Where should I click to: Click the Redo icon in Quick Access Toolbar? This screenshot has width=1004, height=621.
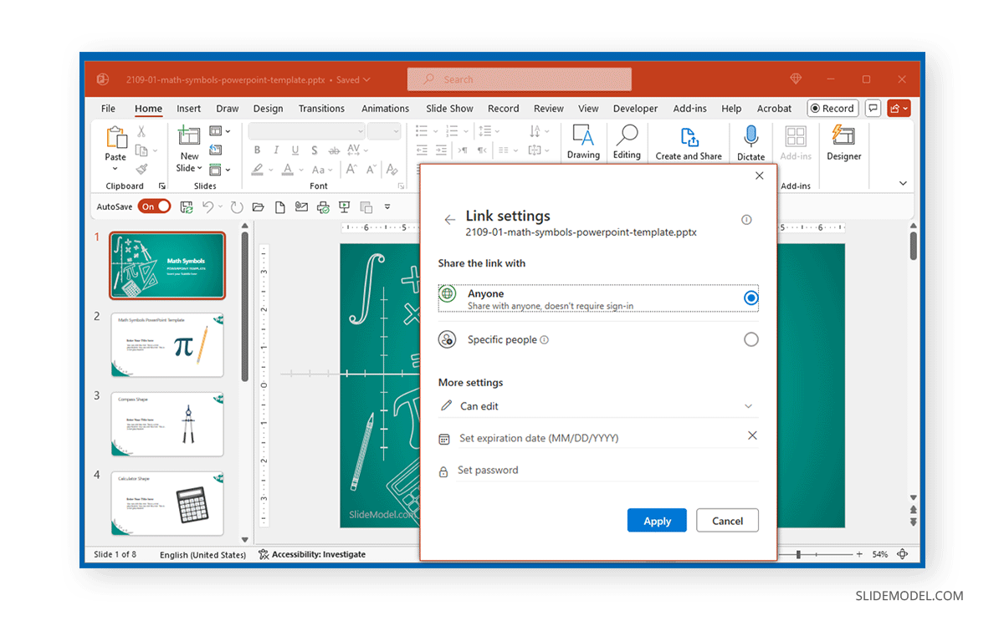click(x=237, y=206)
